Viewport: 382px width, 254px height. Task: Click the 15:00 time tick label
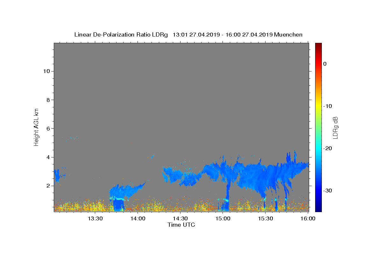point(223,218)
